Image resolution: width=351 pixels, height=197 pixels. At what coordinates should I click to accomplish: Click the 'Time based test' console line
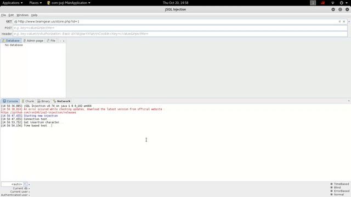pos(26,126)
